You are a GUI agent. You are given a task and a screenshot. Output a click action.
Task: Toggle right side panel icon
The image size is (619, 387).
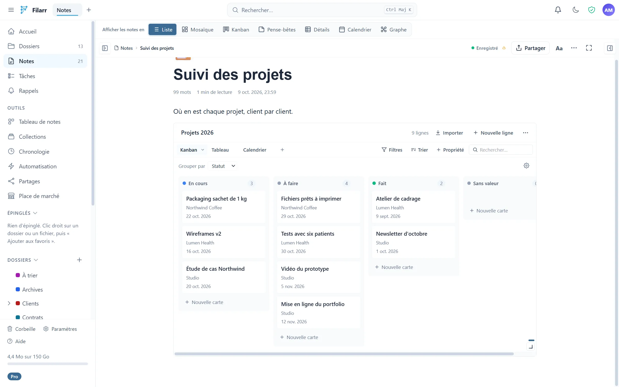point(610,48)
